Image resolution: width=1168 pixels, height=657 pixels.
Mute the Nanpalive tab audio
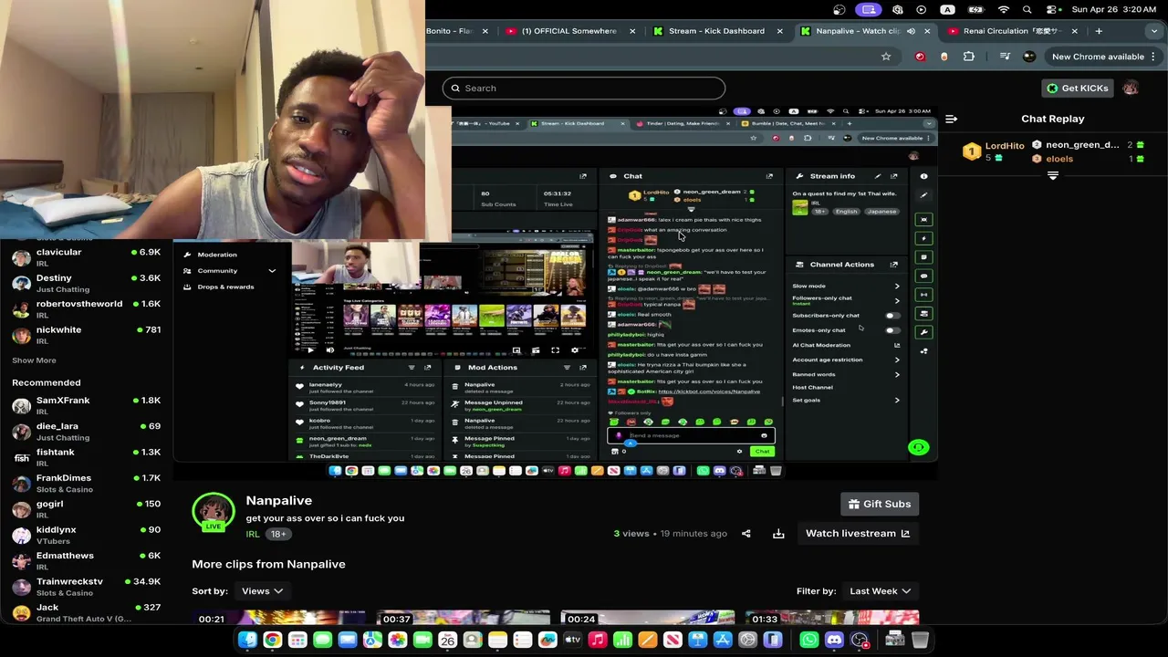pos(911,31)
